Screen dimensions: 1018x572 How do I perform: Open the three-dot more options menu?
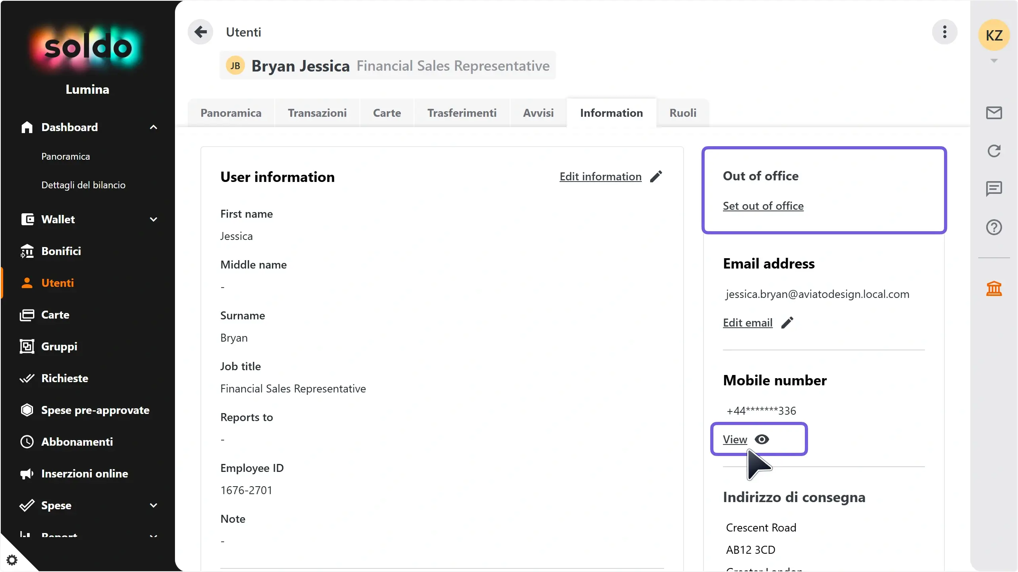point(944,32)
